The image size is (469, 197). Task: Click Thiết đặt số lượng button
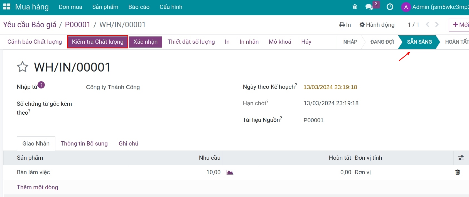tap(191, 42)
